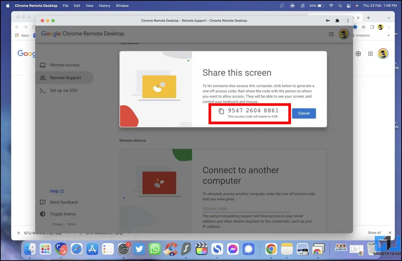The image size is (402, 261).
Task: Open Signal from the Dock
Action: (248, 249)
